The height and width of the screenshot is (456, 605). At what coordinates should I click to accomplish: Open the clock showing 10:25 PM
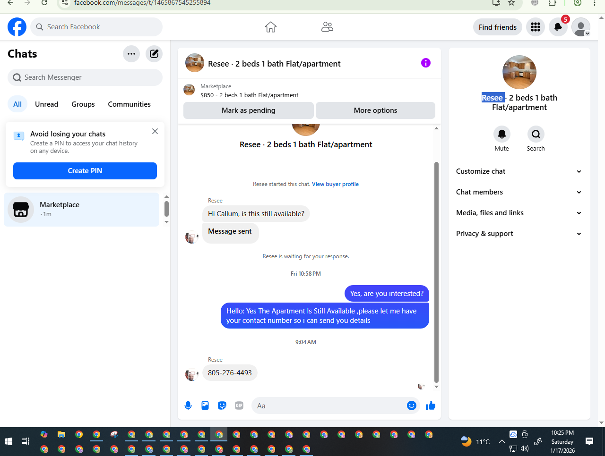562,441
